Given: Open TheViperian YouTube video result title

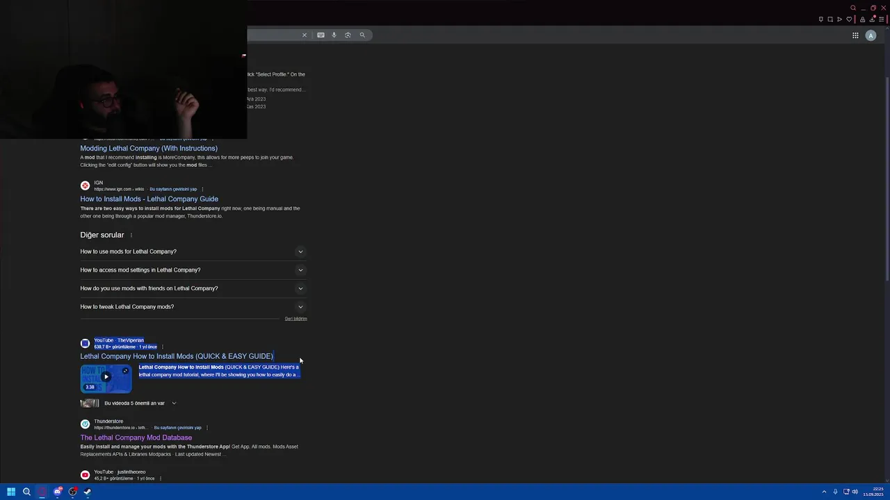Looking at the screenshot, I should (177, 356).
